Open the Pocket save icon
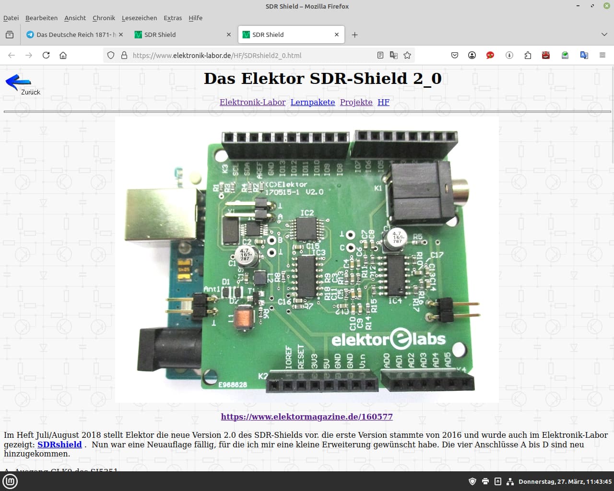 point(455,55)
